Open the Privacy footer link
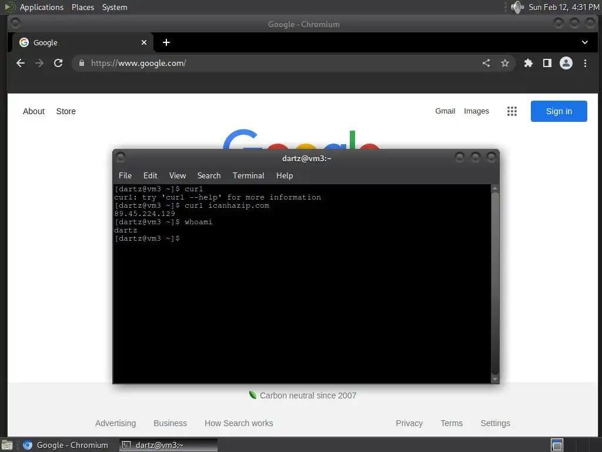Screen dimensions: 602x452 click(409, 423)
